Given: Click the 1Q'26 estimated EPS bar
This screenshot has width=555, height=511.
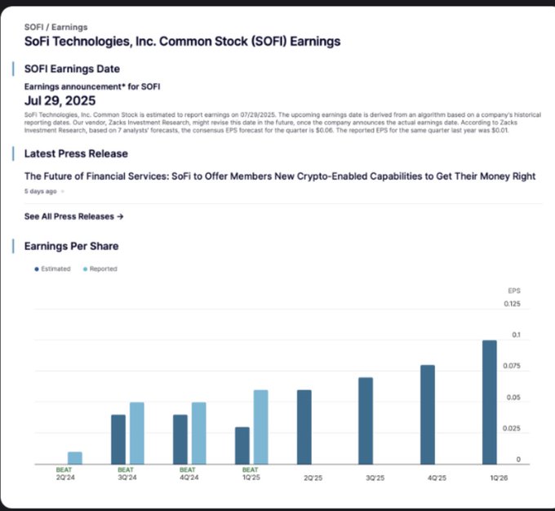Looking at the screenshot, I should coord(490,402).
